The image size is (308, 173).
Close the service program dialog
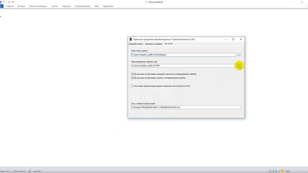(241, 39)
